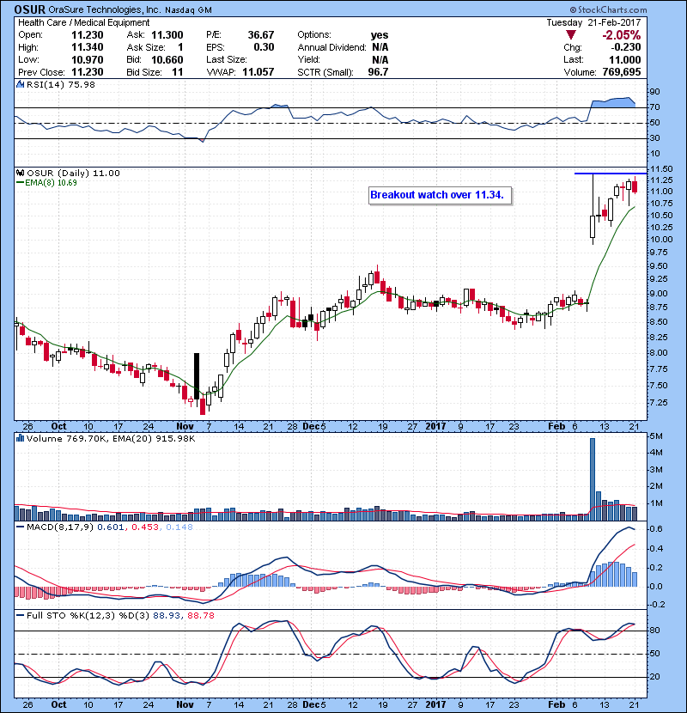The image size is (687, 713).
Task: Click the 5M volume axis label
Action: point(657,436)
